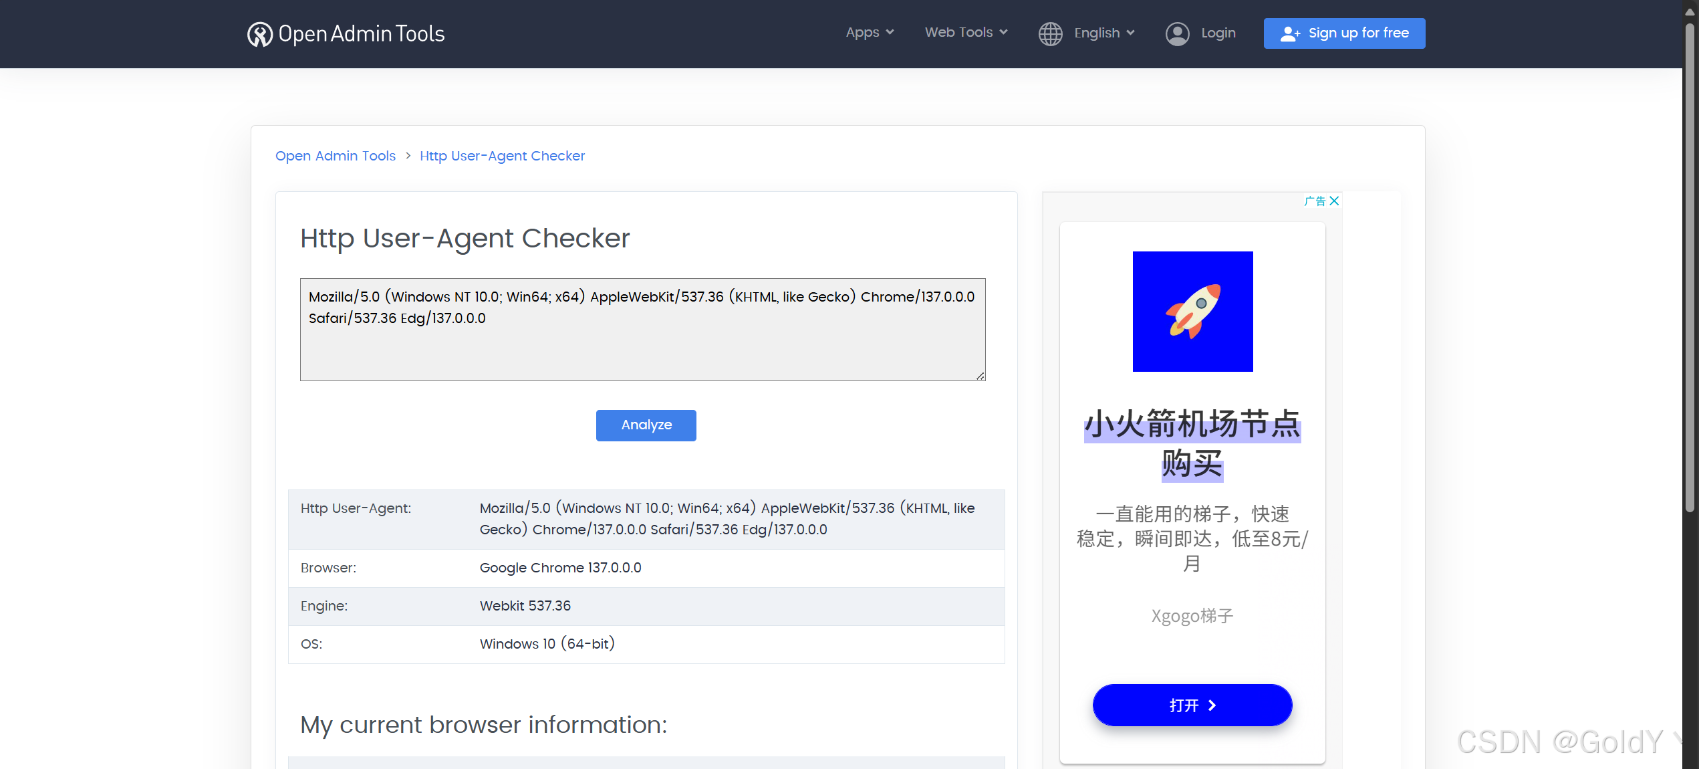Screen dimensions: 1699x769
Task: Click the blue rocket ad image
Action: coord(1192,311)
